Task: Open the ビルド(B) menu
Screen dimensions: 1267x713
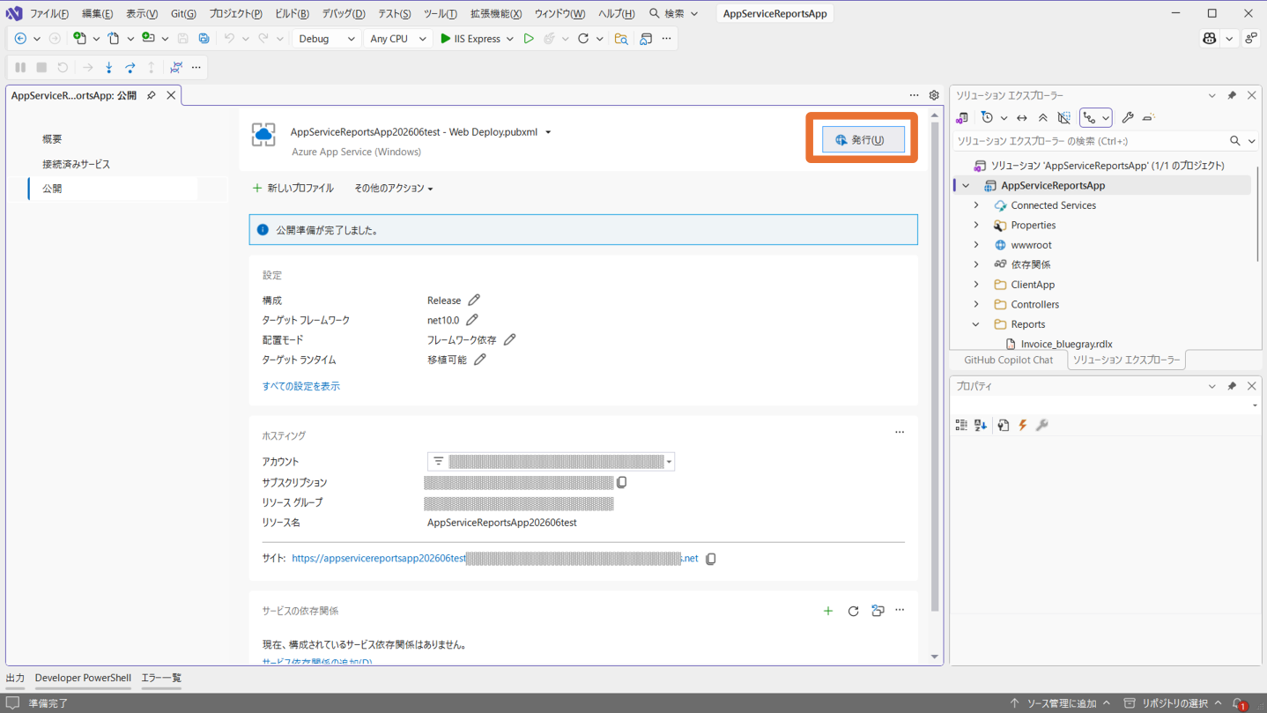Action: [292, 13]
